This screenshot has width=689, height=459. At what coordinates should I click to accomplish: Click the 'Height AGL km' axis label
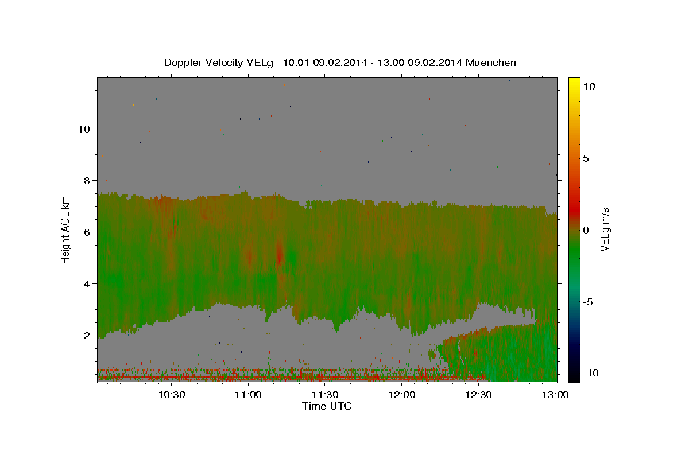pyautogui.click(x=65, y=229)
